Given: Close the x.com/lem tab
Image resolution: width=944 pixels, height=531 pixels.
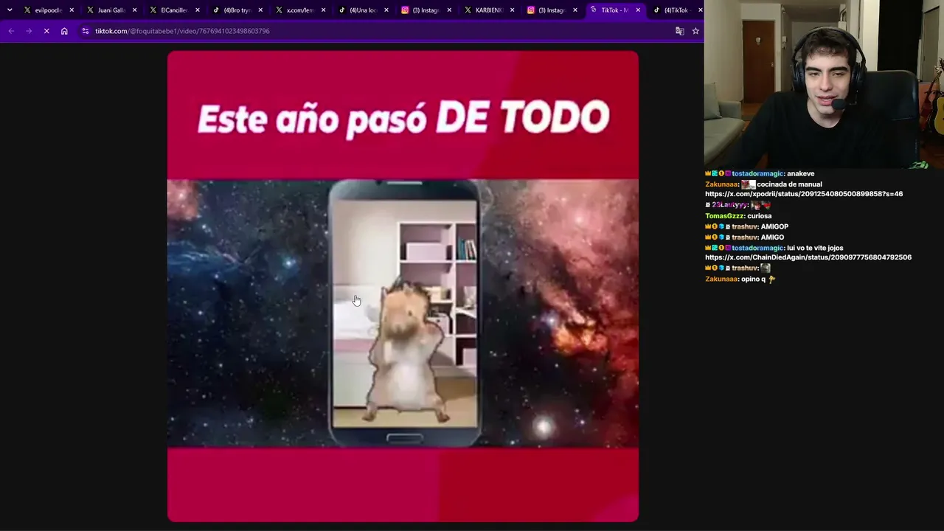Looking at the screenshot, I should [x=323, y=10].
